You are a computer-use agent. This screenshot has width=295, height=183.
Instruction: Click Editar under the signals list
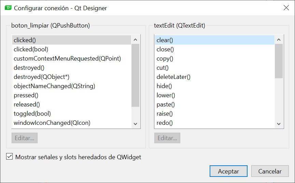click(x=25, y=138)
